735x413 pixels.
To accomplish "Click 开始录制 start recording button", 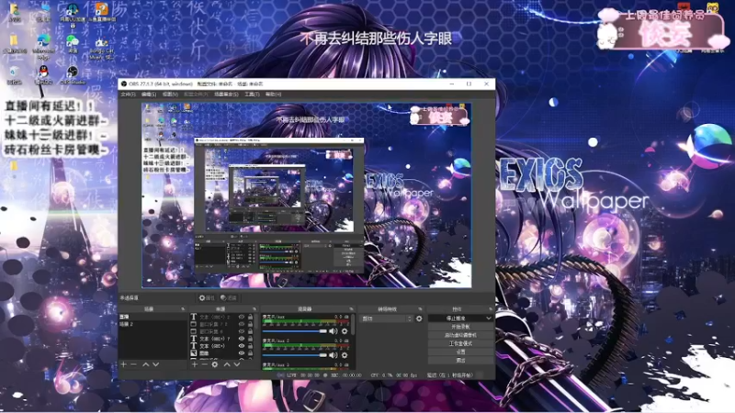I will (461, 327).
